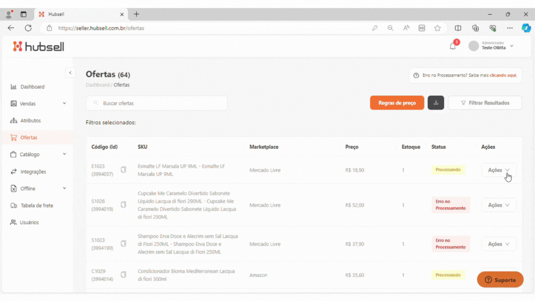Viewport: 535px width, 301px height.
Task: Click the Regras de preço button
Action: click(x=397, y=103)
